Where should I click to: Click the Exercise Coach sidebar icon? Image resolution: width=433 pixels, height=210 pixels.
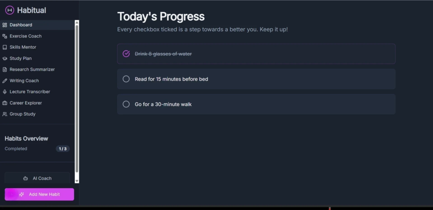click(5, 36)
